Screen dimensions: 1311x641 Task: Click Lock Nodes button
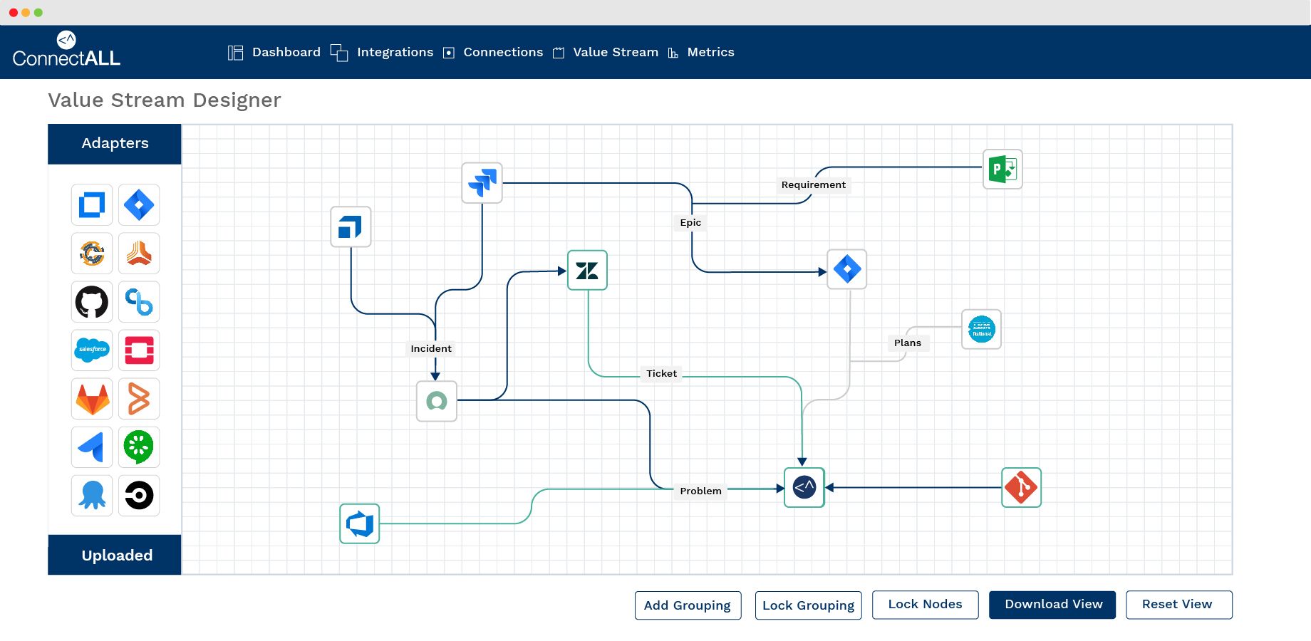926,605
